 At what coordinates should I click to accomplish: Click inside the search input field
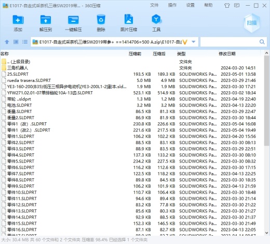pyautogui.click(x=230, y=42)
